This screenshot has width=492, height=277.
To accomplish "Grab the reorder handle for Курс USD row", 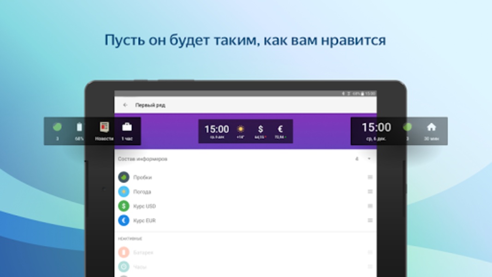I will click(x=370, y=206).
